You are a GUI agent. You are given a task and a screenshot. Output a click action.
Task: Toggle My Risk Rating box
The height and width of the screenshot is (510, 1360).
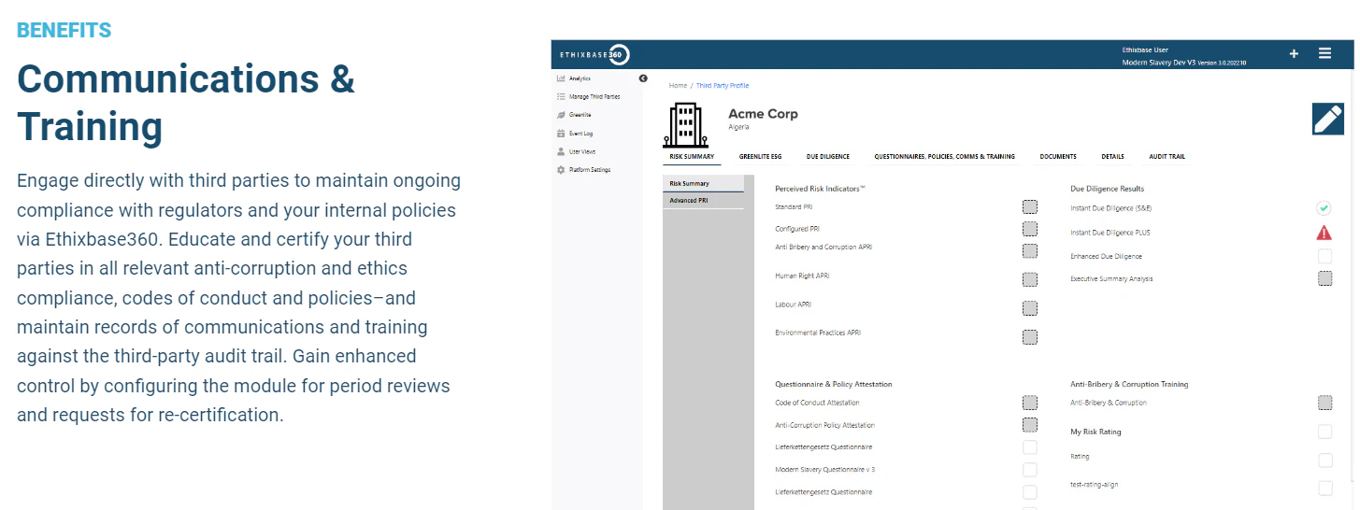[x=1324, y=432]
